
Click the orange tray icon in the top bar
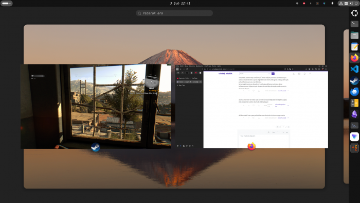click(317, 3)
